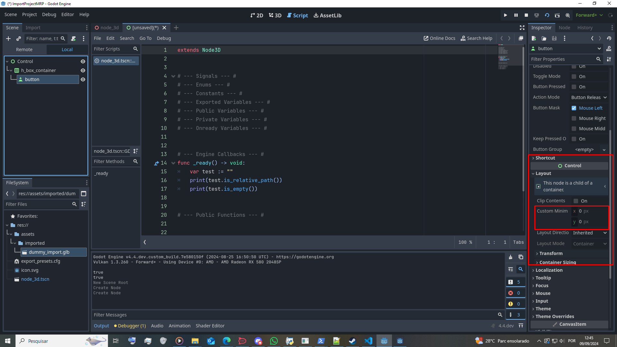Clear the output log icon
Image resolution: width=617 pixels, height=347 pixels.
pyautogui.click(x=511, y=257)
